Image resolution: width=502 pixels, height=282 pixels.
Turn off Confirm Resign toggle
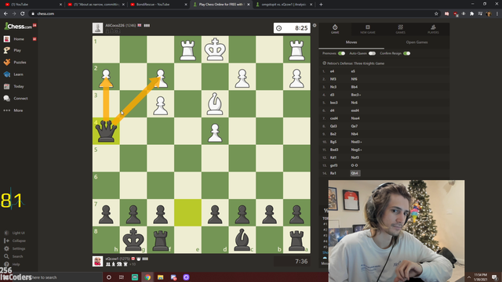[406, 53]
